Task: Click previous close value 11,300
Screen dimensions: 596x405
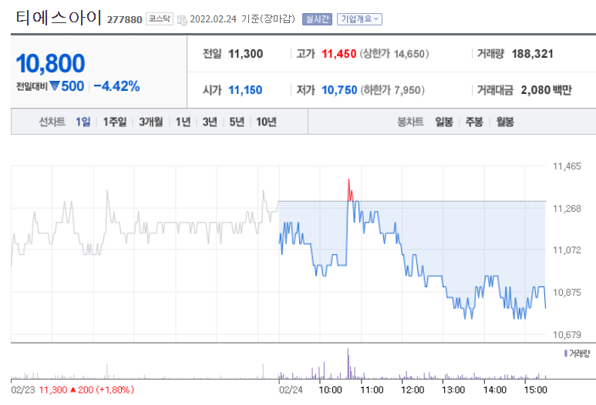Action: (245, 54)
